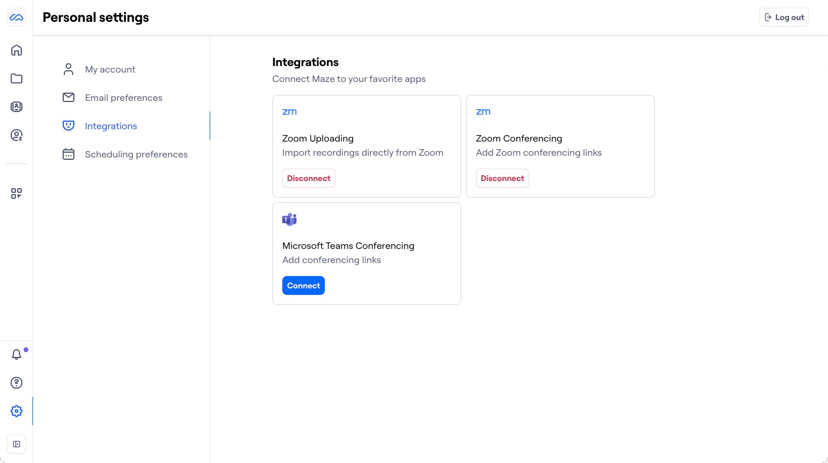
Task: Click the Zoom icon on Zoom Uploading card
Action: tap(289, 111)
